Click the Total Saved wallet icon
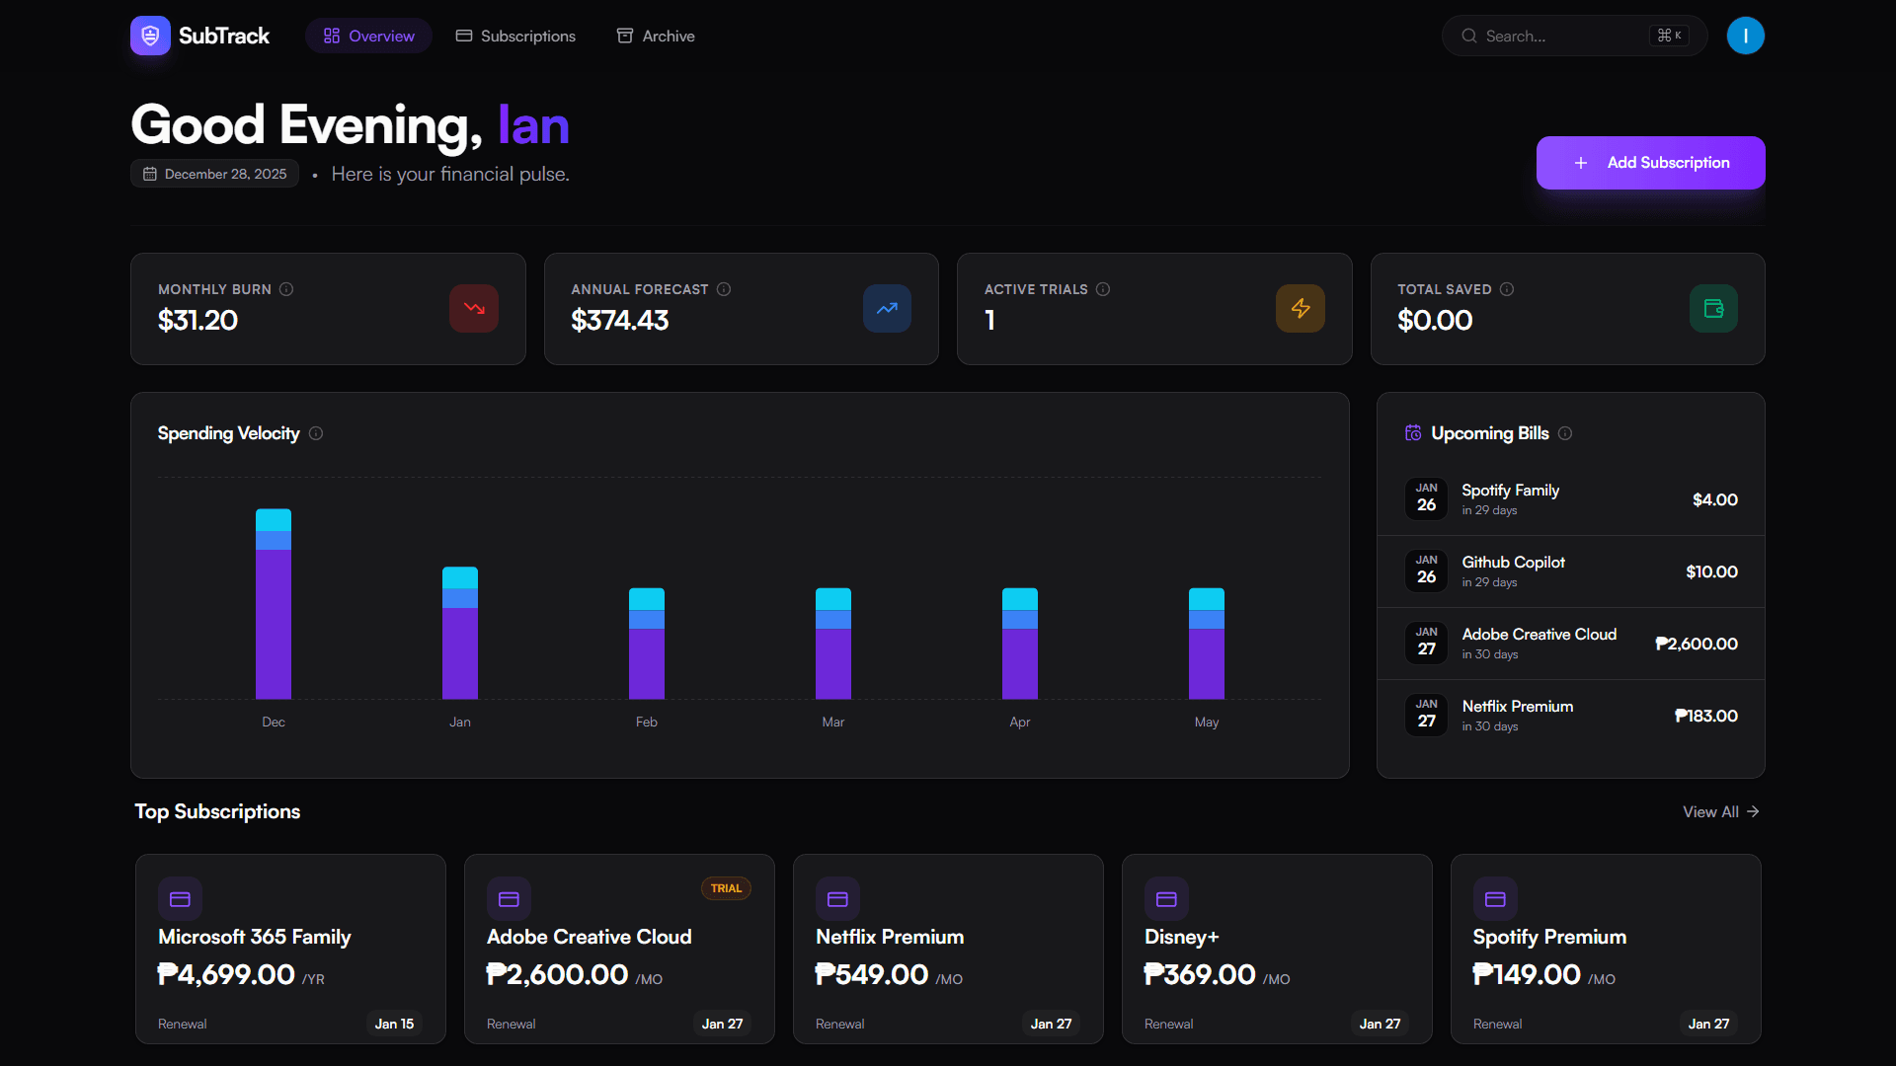The width and height of the screenshot is (1896, 1066). (x=1713, y=309)
